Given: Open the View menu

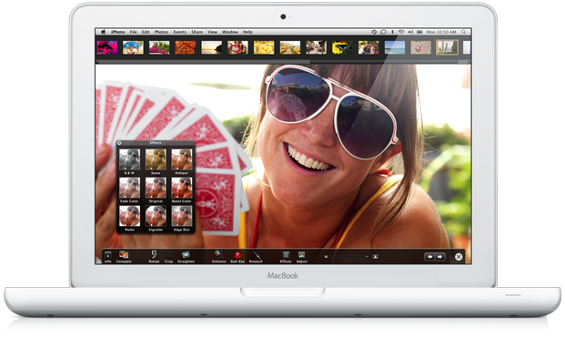Looking at the screenshot, I should coord(212,32).
